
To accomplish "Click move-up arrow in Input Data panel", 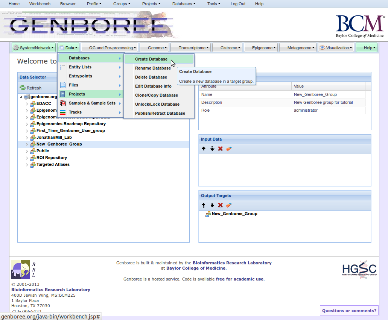I will (204, 149).
